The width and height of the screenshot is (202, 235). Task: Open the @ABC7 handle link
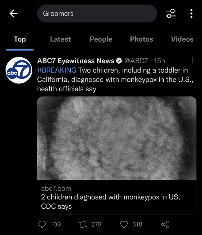tap(136, 61)
